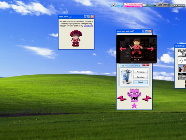186x140 pixels.
Task: Click The No AI Webring title text
Action: [130, 66]
